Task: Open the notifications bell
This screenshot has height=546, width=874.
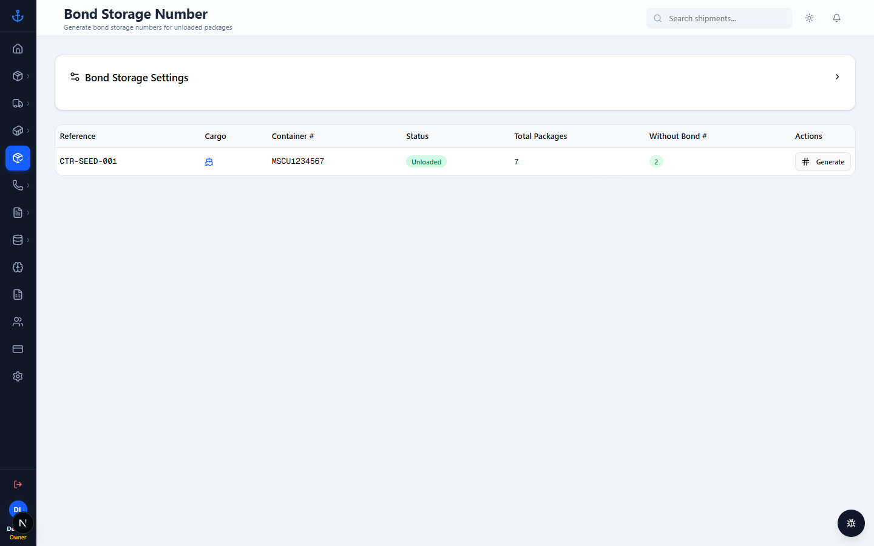Action: 836,18
